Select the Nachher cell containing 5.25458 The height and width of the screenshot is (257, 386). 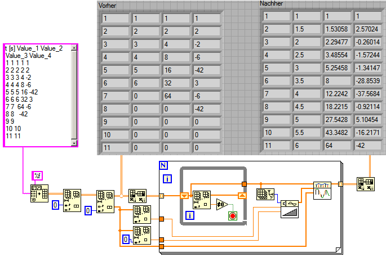338,68
